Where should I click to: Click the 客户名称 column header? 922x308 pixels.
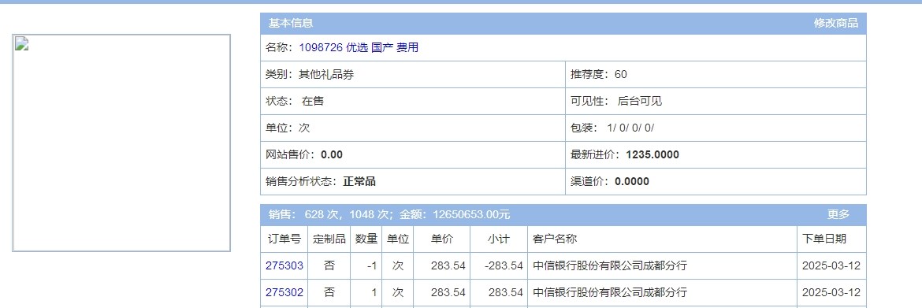pos(662,239)
